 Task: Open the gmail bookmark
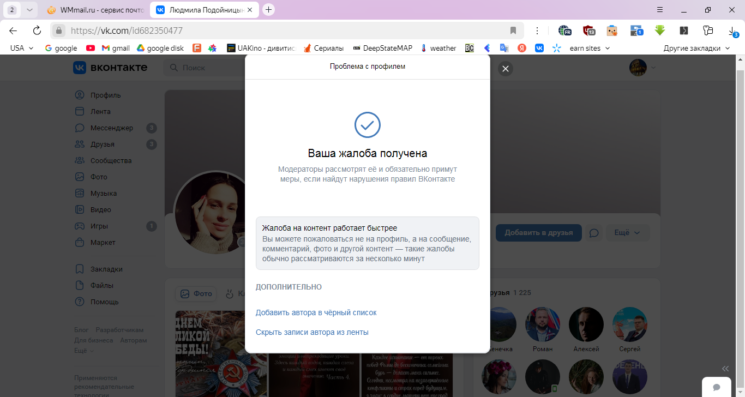(116, 48)
